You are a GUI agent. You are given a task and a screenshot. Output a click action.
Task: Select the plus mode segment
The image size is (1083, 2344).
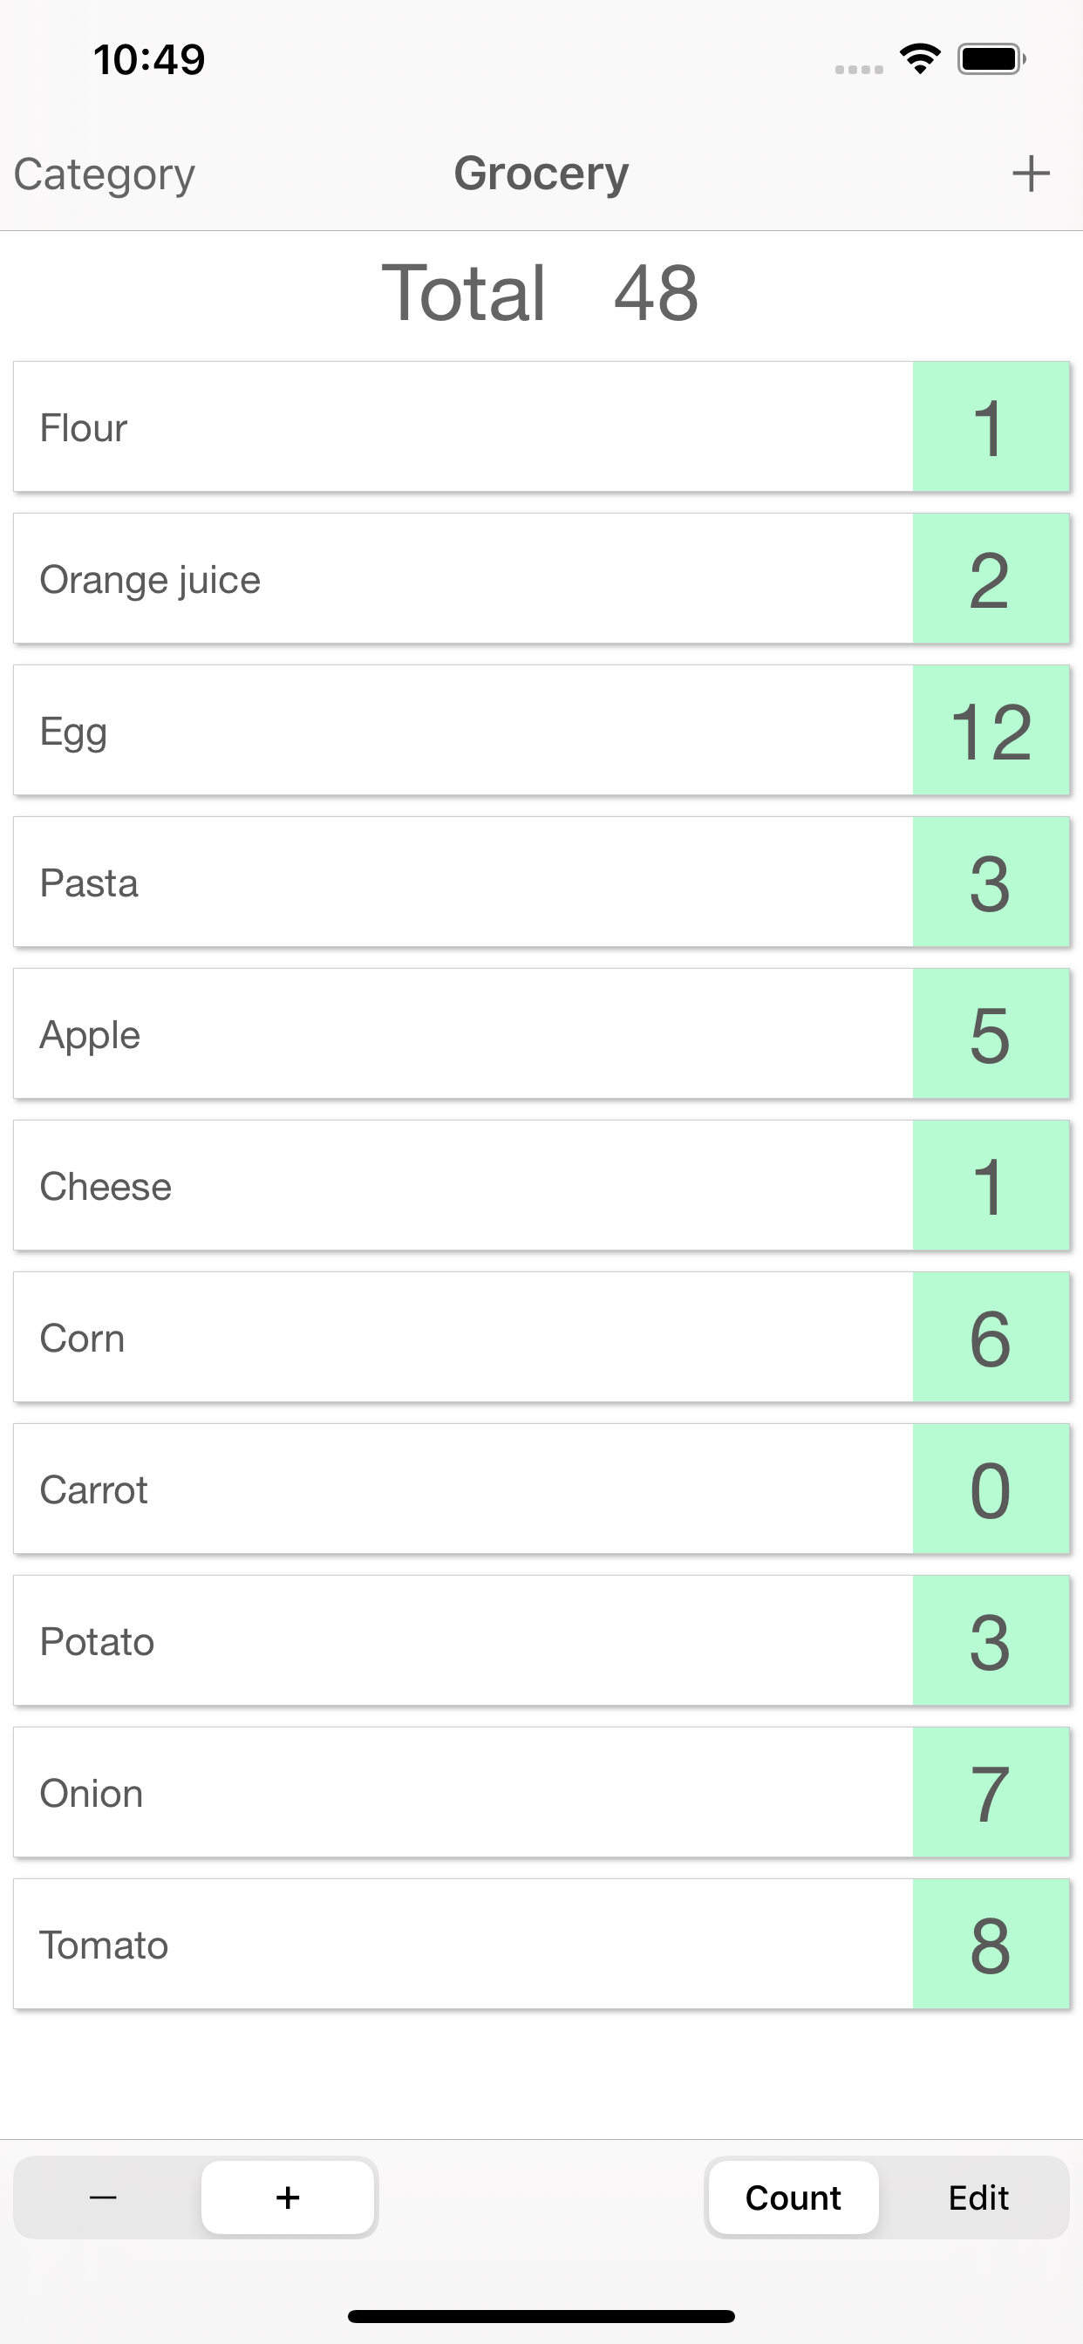[x=288, y=2197]
